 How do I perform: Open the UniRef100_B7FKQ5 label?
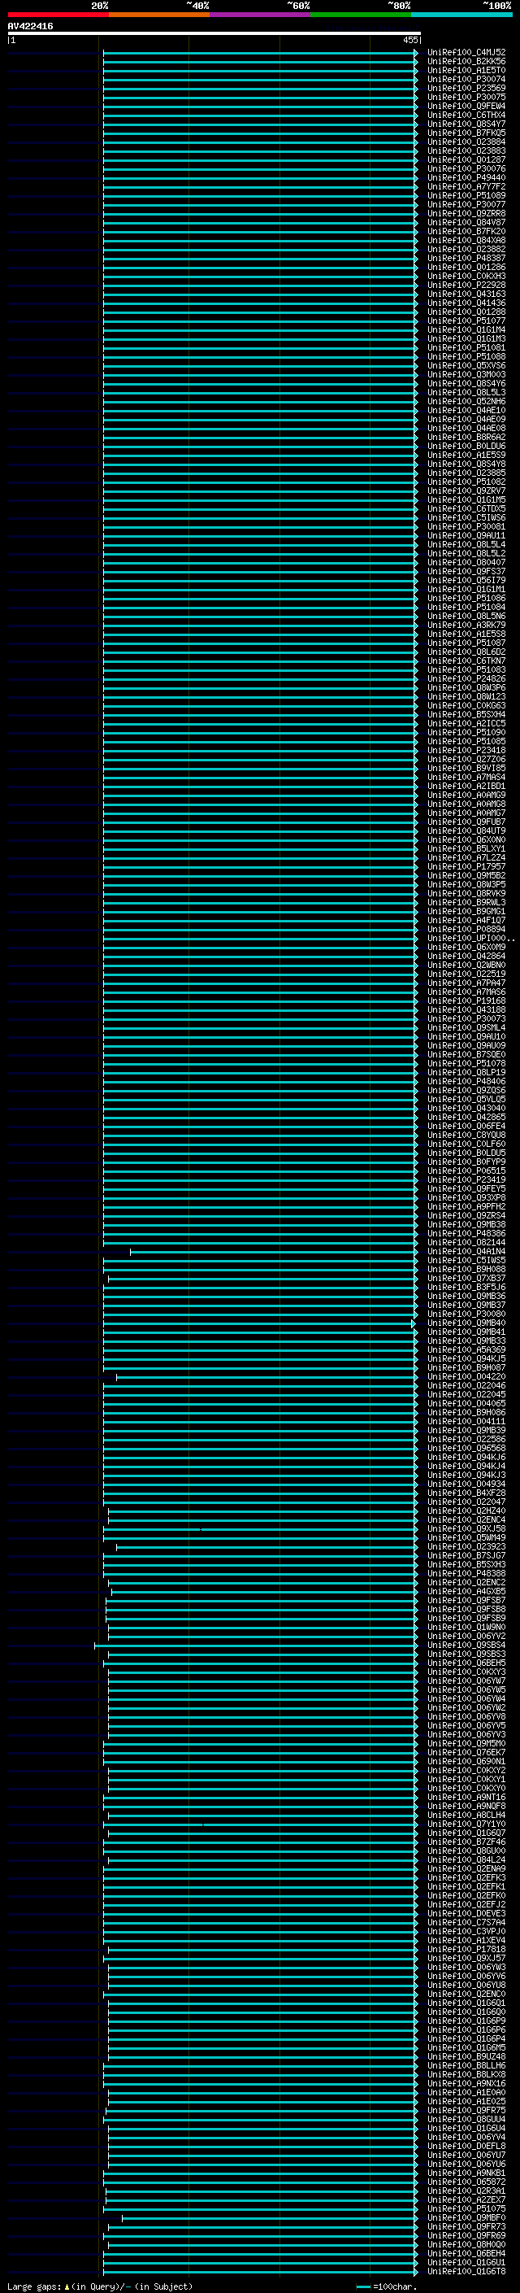[x=466, y=133]
